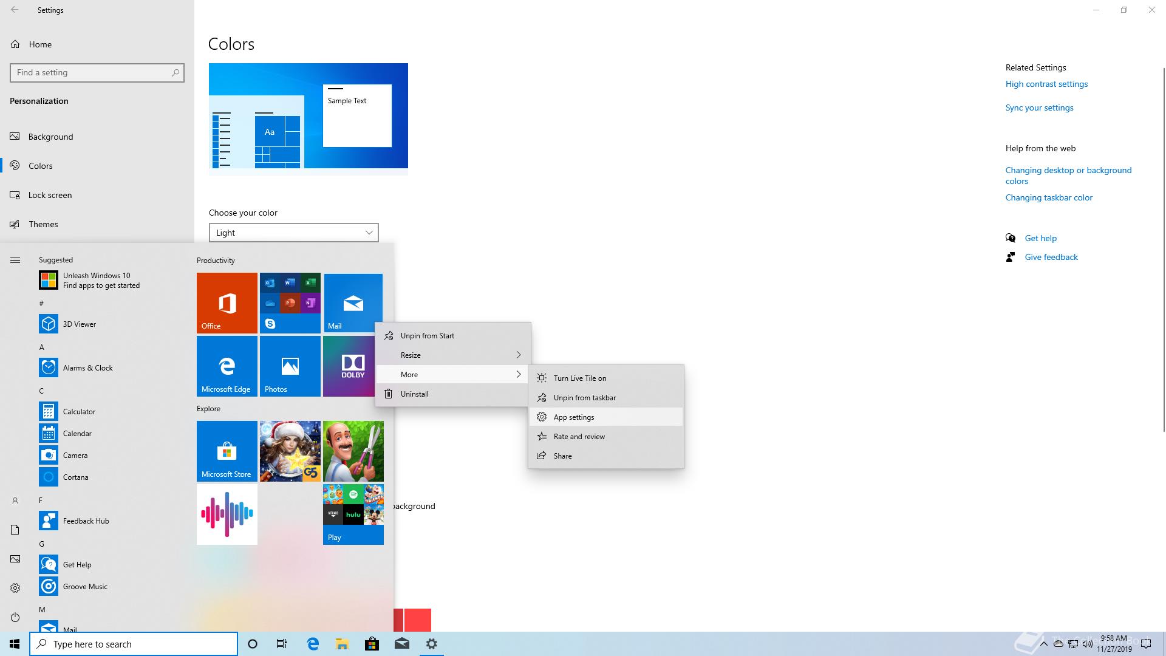Open Sync your settings link
This screenshot has height=656, width=1166.
pyautogui.click(x=1039, y=108)
